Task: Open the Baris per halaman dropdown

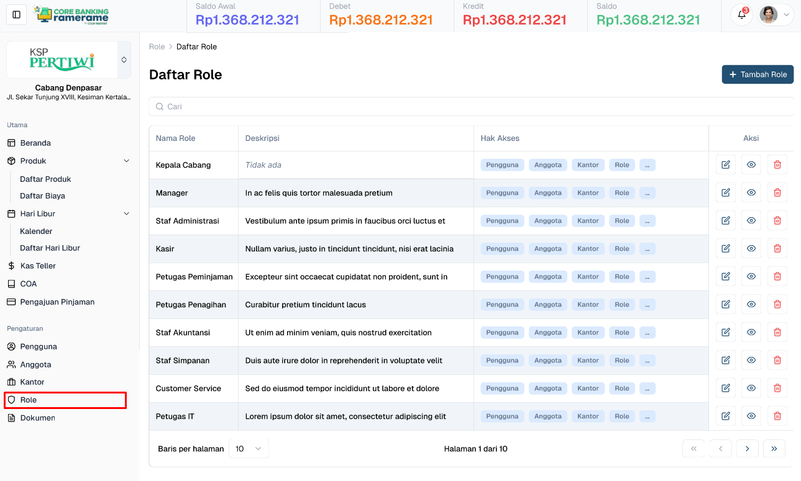Action: [249, 448]
